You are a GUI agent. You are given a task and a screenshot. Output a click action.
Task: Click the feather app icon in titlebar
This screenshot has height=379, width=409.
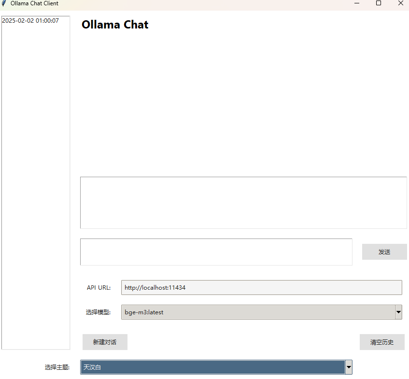coord(4,3)
